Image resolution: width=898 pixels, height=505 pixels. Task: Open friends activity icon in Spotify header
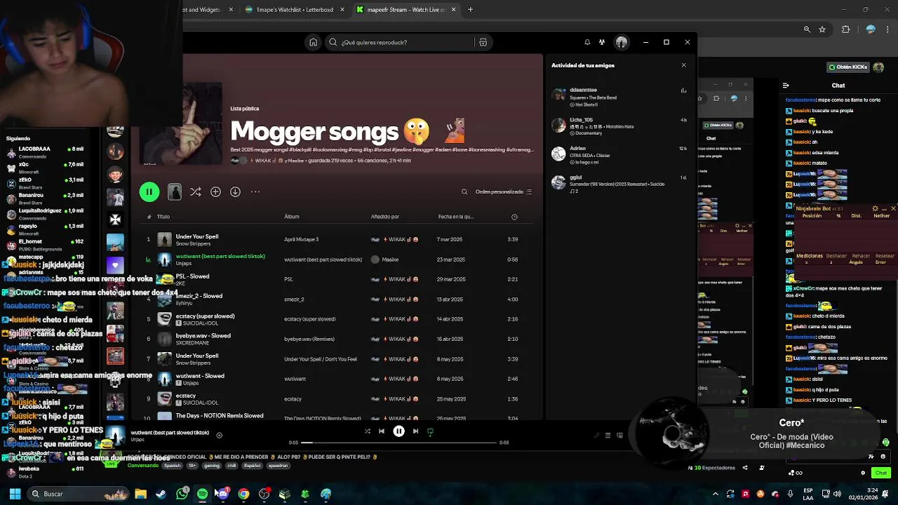[602, 42]
